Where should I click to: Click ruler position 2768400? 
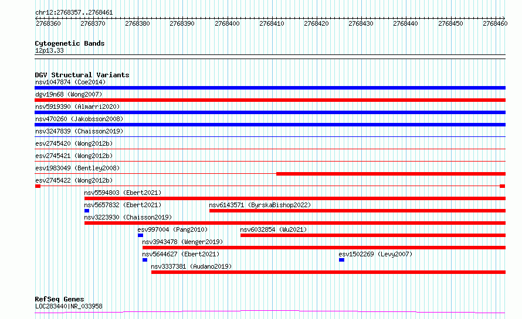tap(227, 23)
